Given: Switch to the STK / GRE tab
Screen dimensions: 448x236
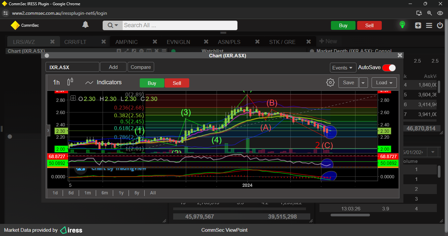Looking at the screenshot, I should pyautogui.click(x=282, y=42).
